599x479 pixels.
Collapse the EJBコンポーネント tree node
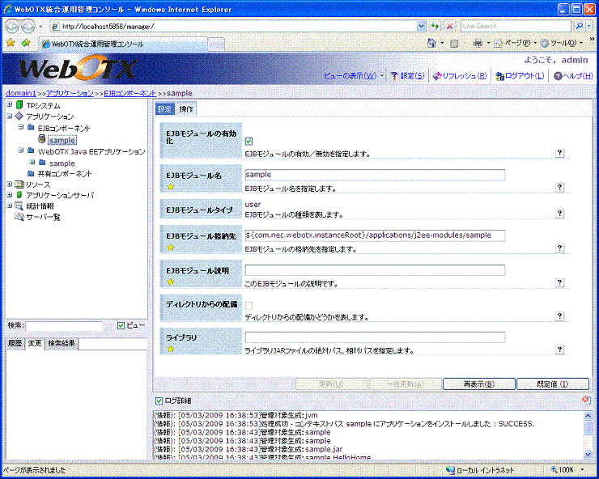(x=20, y=128)
